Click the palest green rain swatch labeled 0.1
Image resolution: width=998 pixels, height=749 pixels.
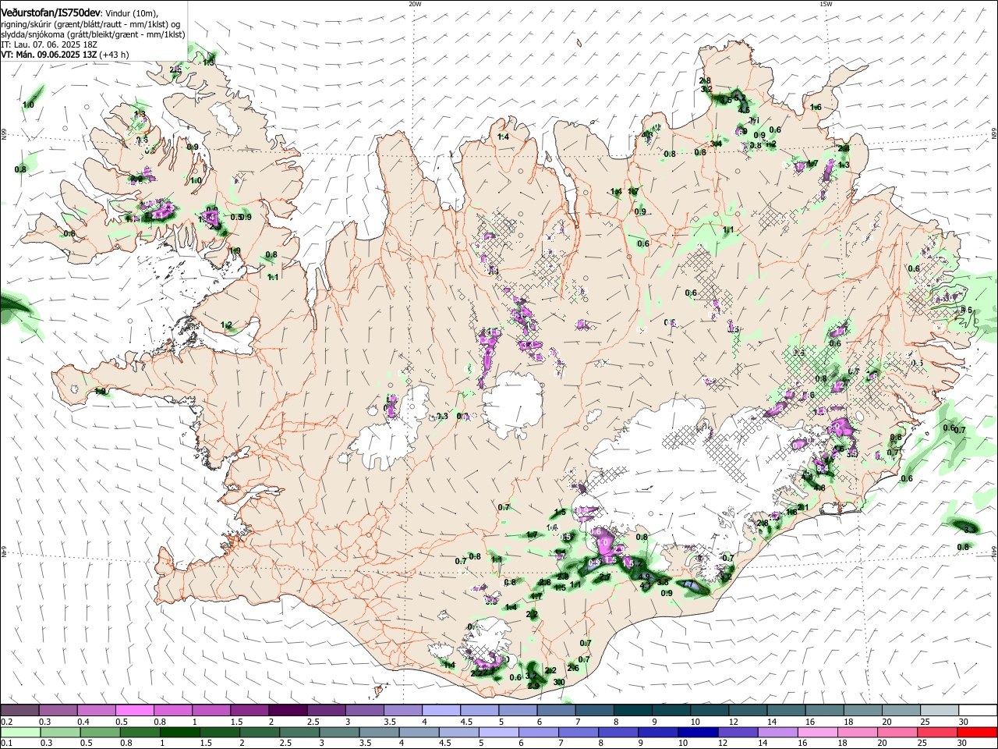click(19, 732)
